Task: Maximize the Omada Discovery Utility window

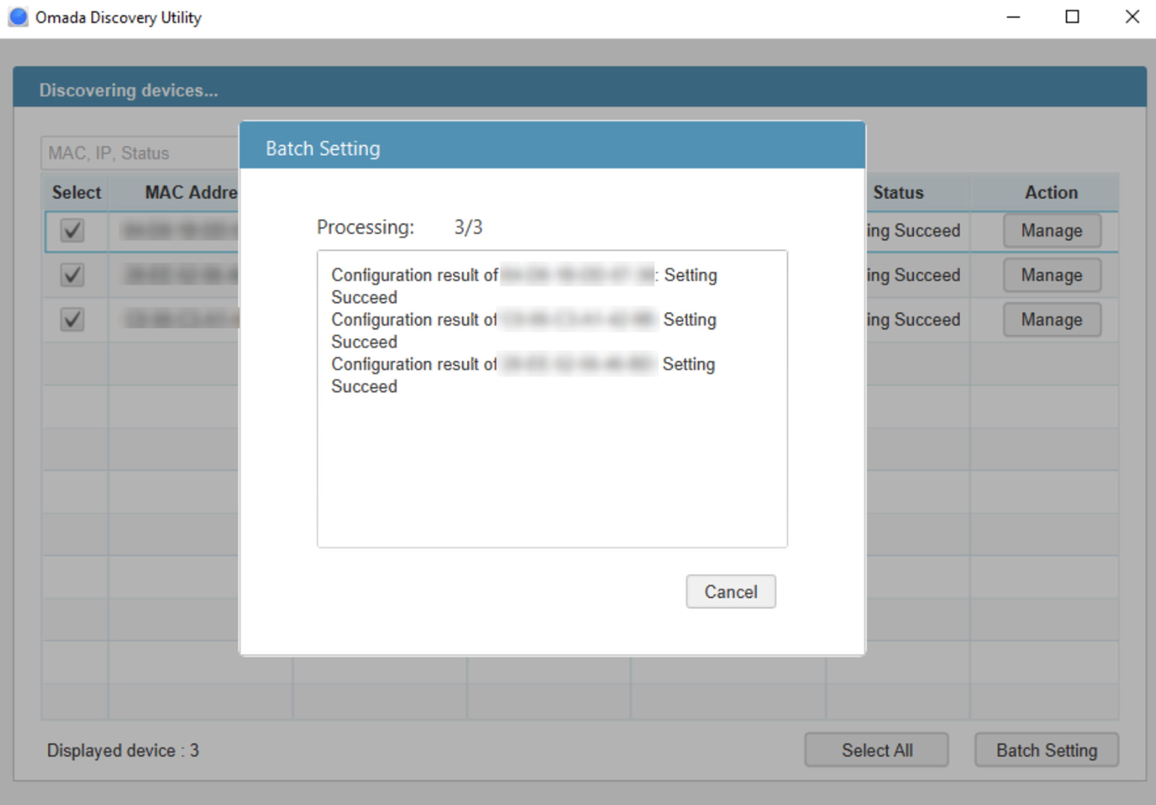Action: pos(1072,18)
